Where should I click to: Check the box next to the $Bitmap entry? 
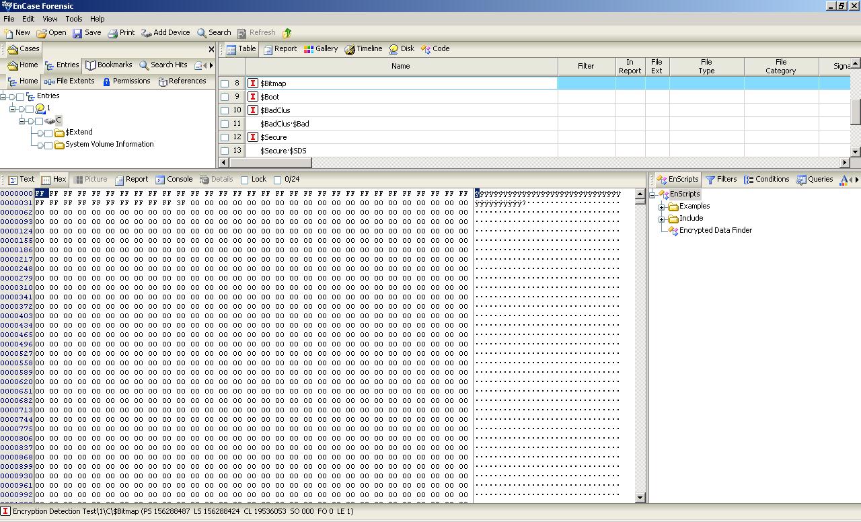point(225,83)
